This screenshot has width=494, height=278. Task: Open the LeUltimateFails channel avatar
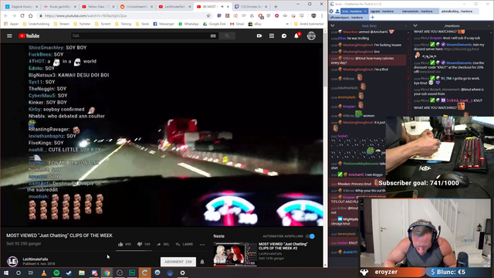tap(12, 261)
